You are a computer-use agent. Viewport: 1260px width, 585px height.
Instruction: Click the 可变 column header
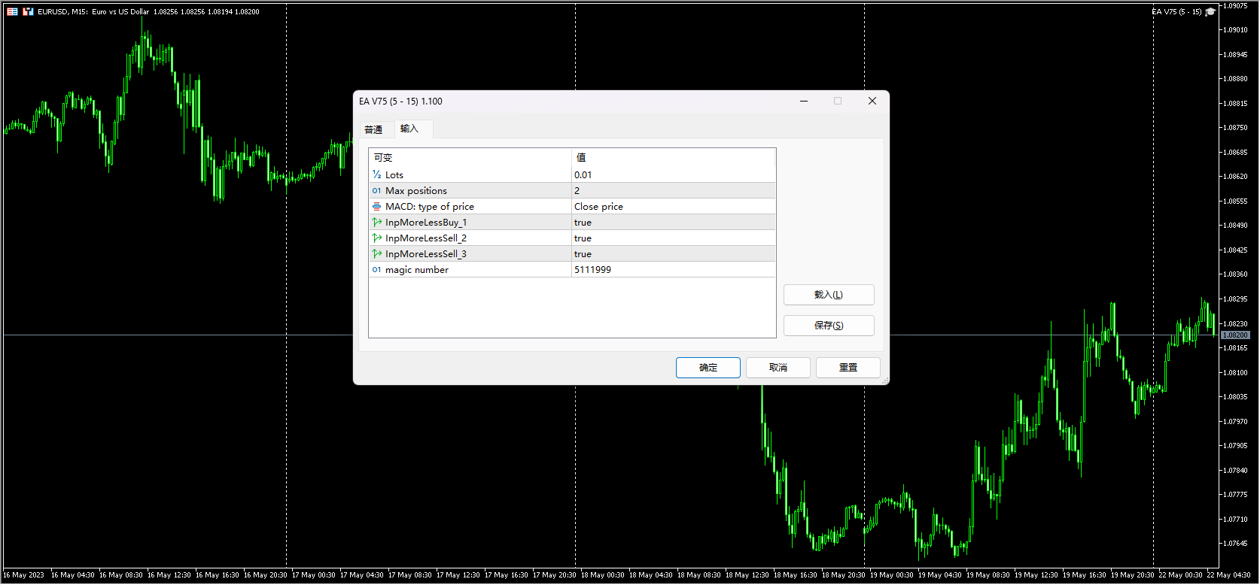coord(470,157)
